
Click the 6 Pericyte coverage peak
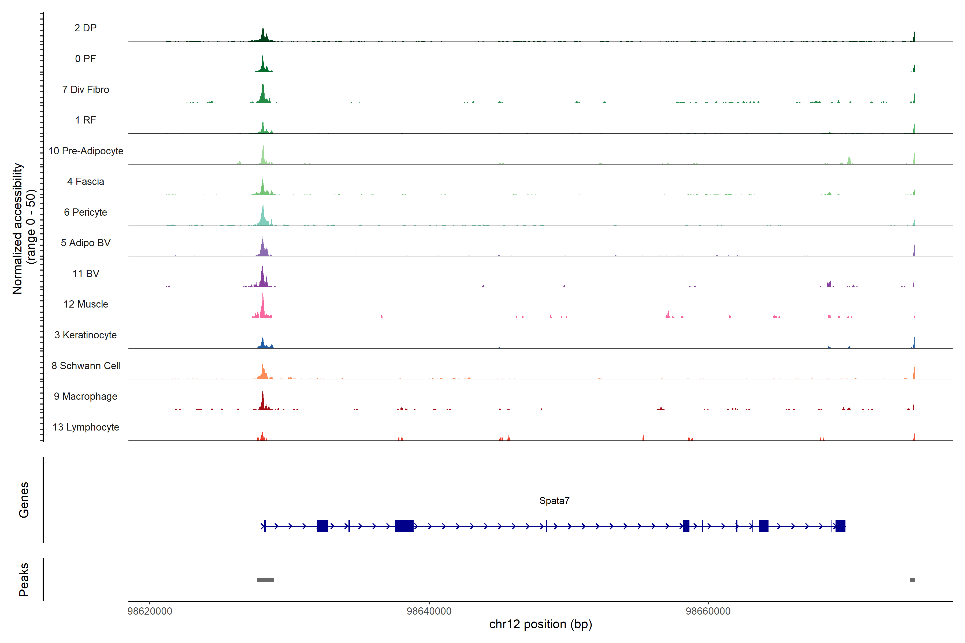coord(263,217)
